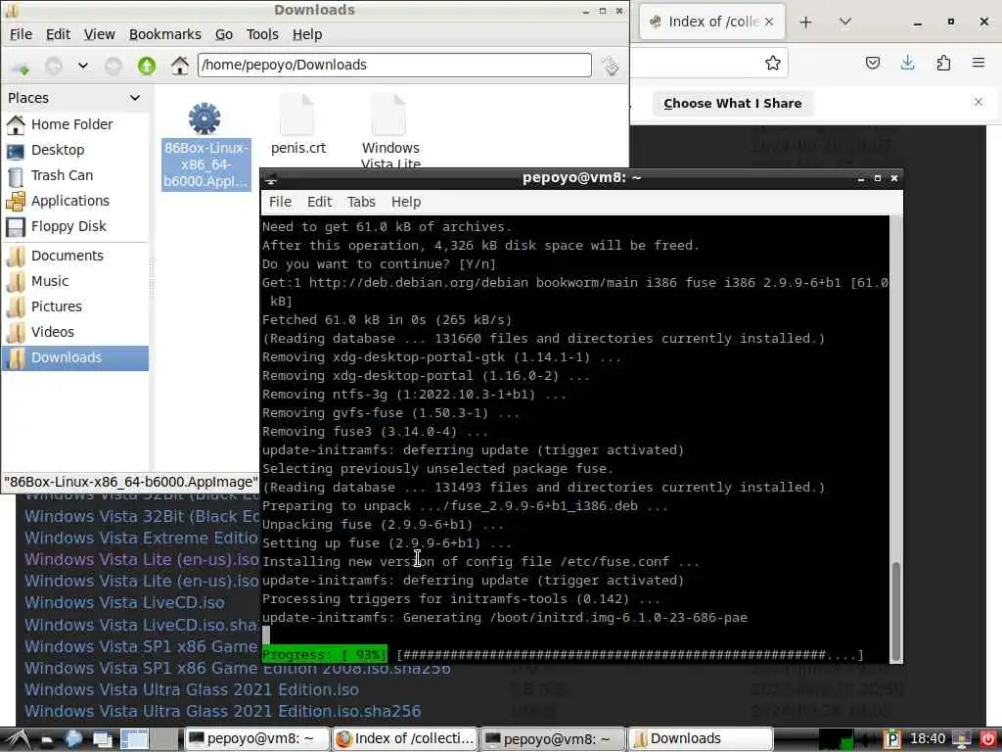Open Windows Vista LiveCD.iso link

click(124, 603)
